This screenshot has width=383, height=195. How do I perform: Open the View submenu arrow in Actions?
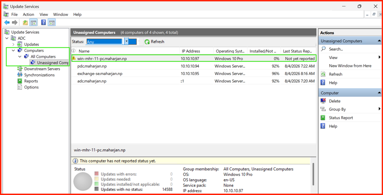pyautogui.click(x=380, y=57)
